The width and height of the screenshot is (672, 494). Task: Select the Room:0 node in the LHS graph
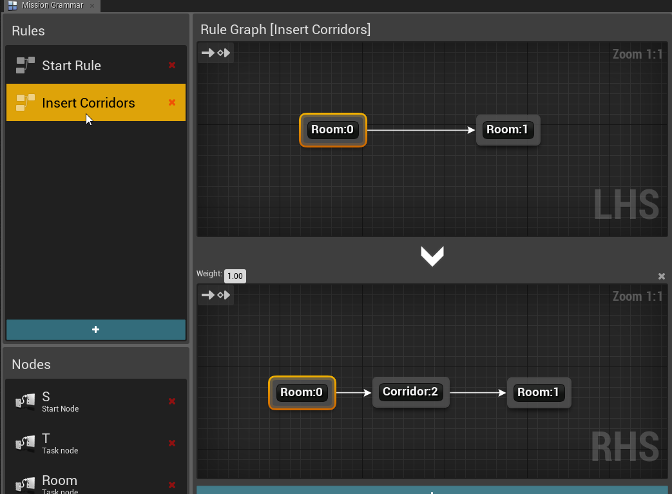click(x=332, y=129)
